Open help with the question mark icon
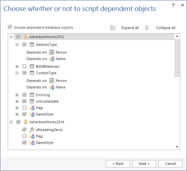187x171 pixels. click(173, 5)
